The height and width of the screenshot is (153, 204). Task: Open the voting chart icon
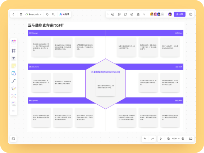pos(138,14)
